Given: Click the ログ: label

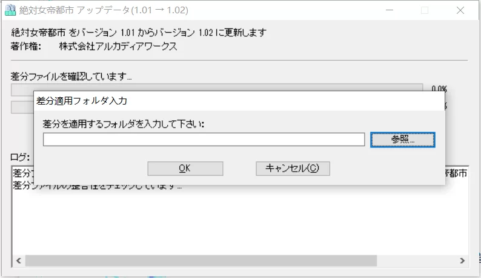Looking at the screenshot, I should (20, 157).
